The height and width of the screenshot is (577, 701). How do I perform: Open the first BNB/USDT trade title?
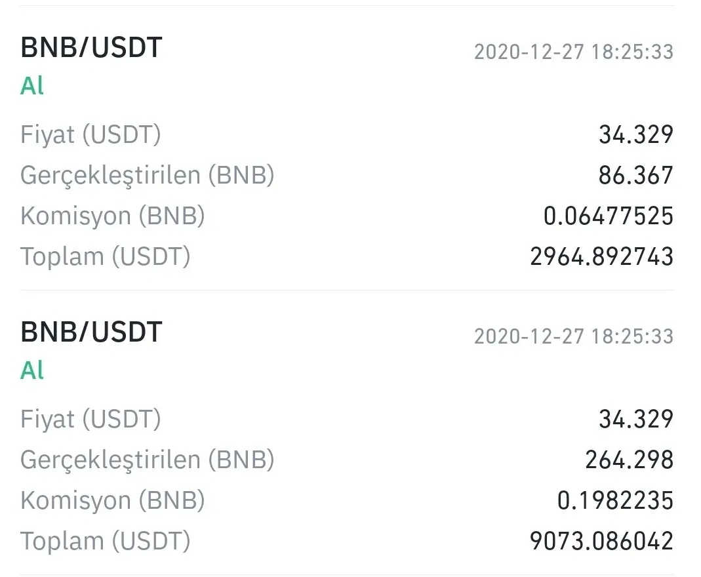[91, 48]
